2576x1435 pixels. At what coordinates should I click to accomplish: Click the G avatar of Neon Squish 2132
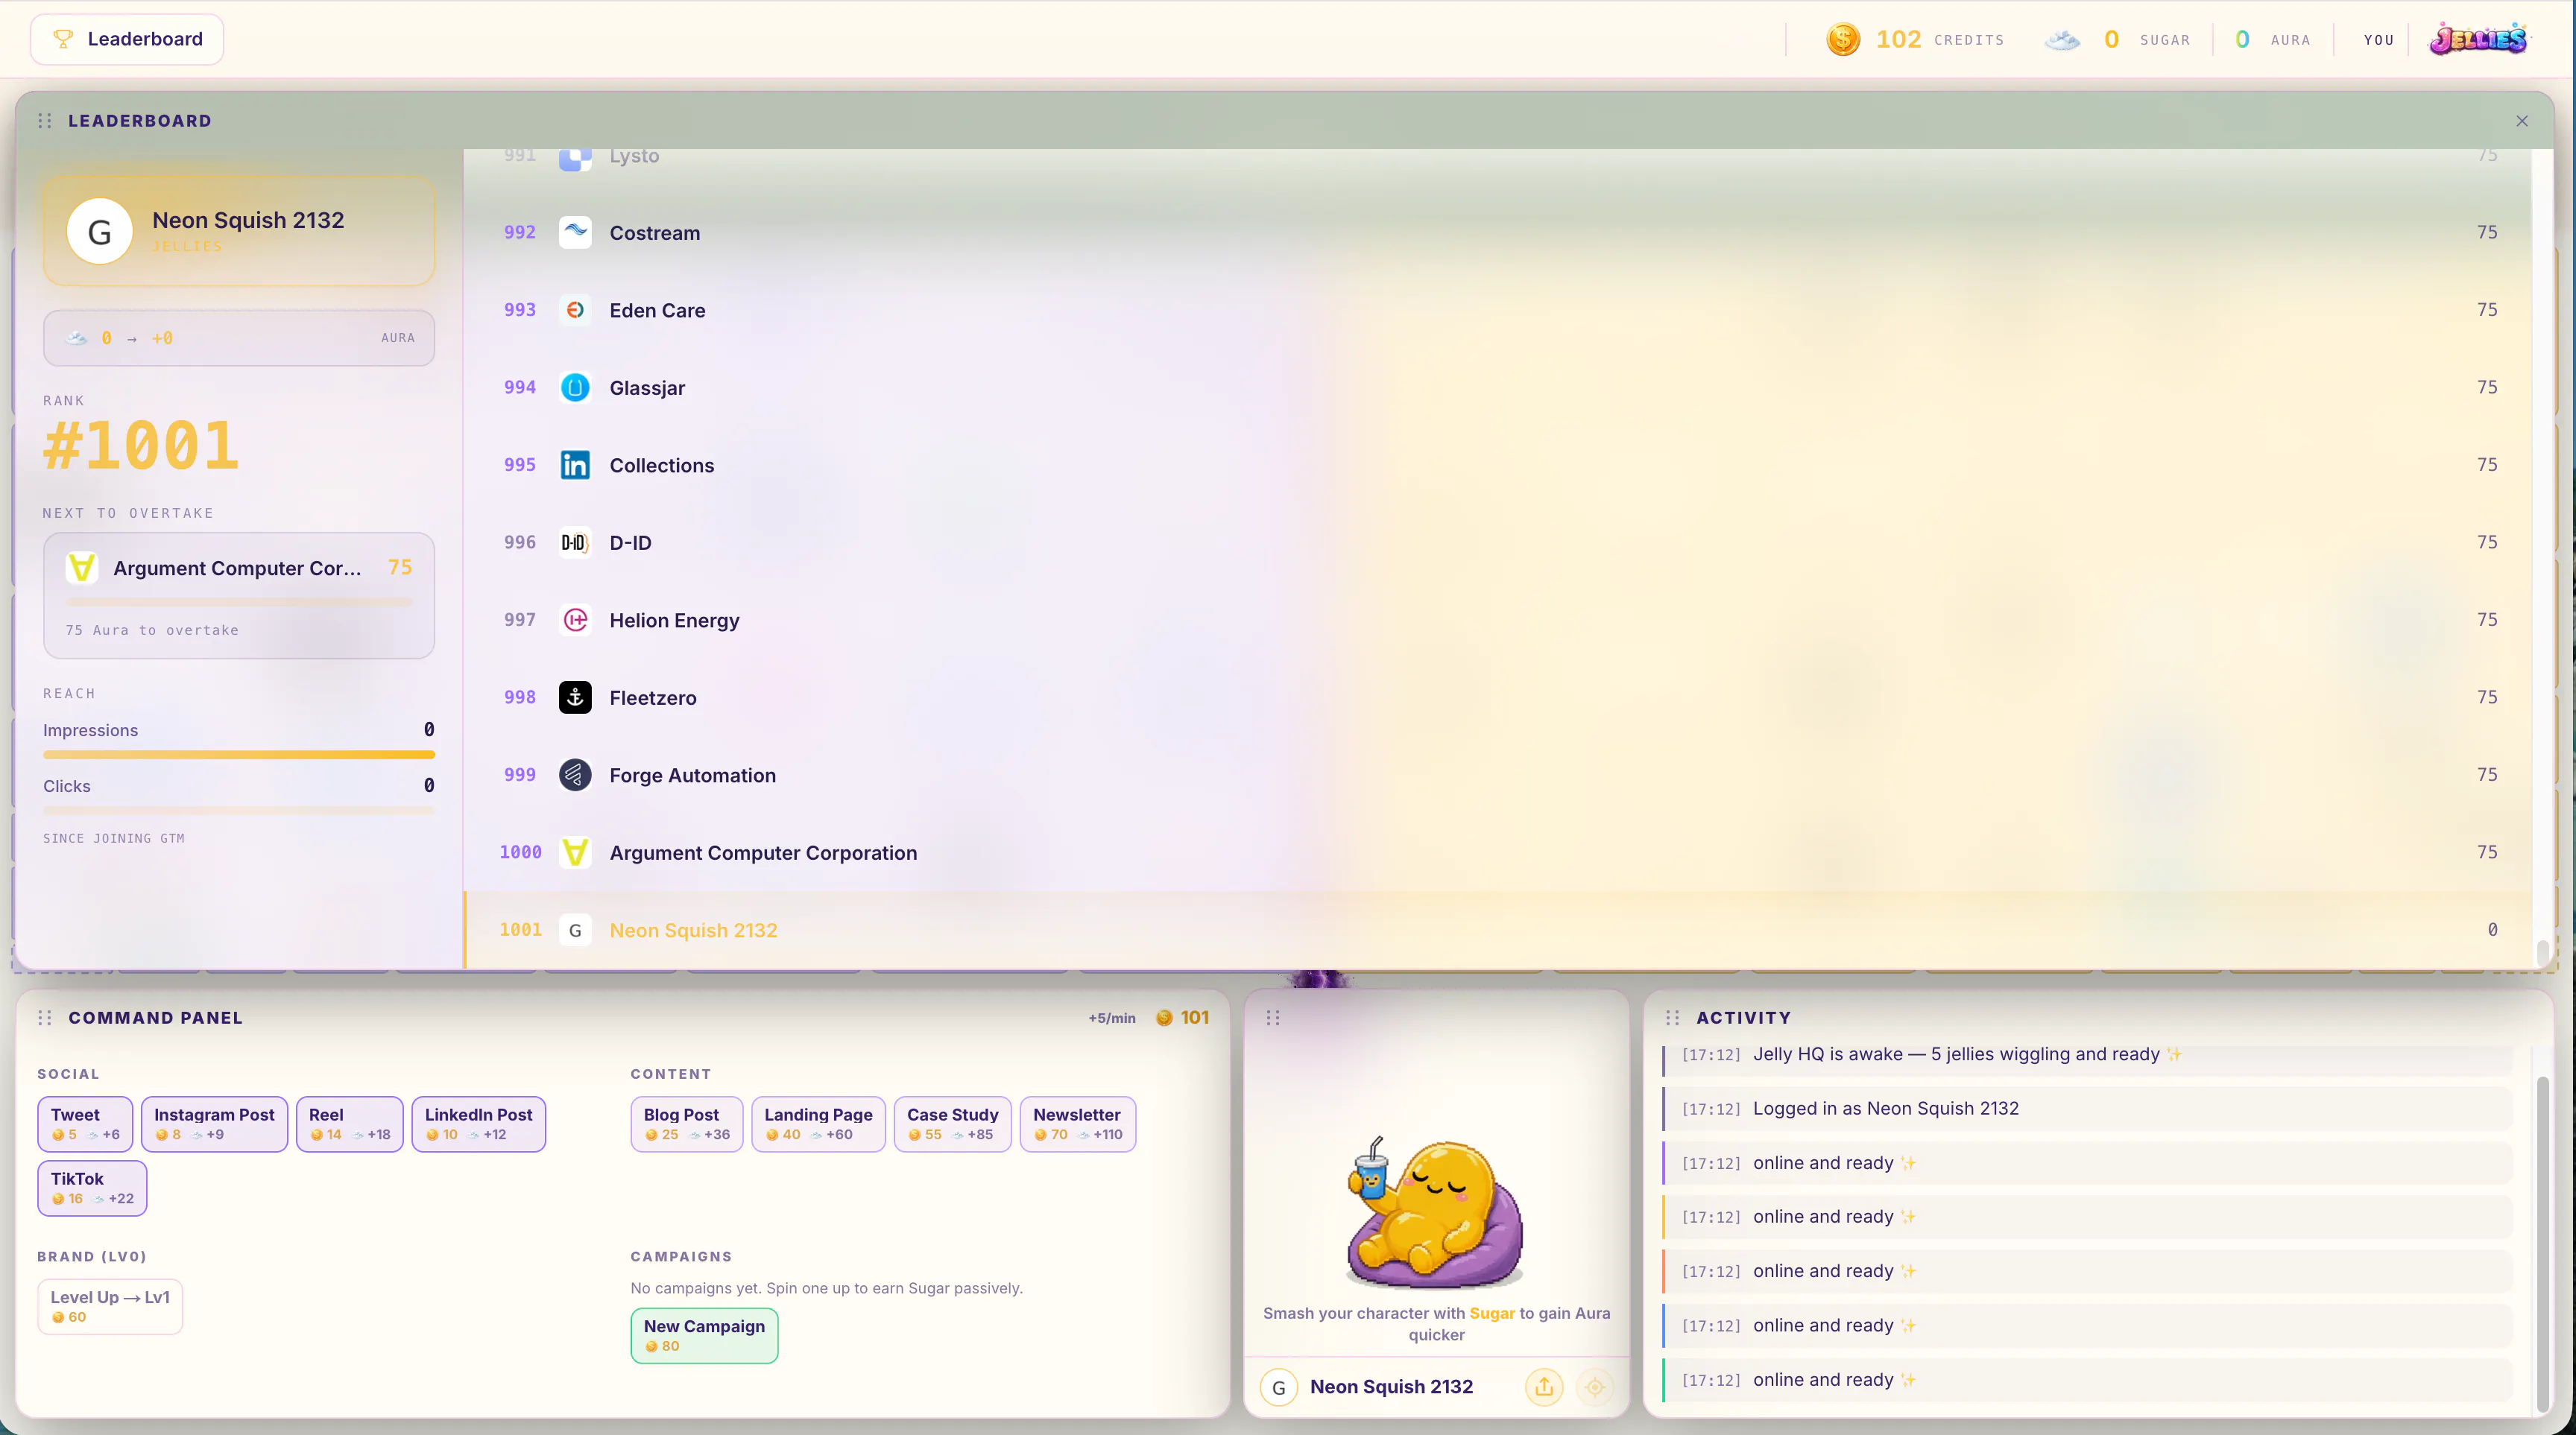coord(100,232)
